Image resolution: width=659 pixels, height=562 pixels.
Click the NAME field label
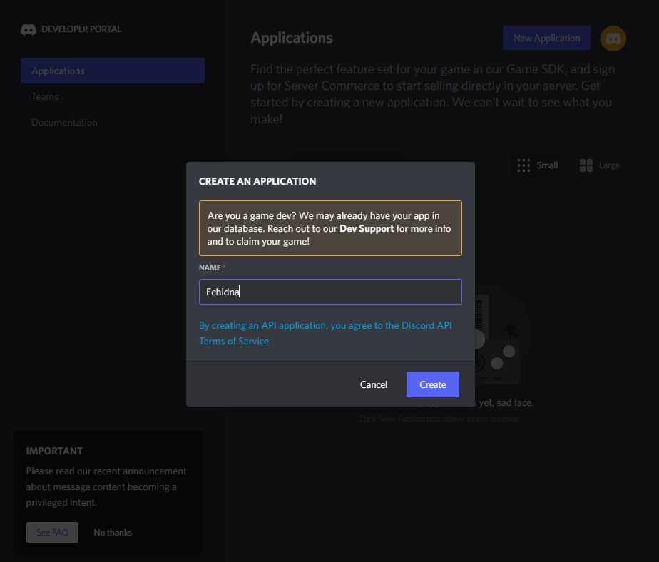coord(210,267)
